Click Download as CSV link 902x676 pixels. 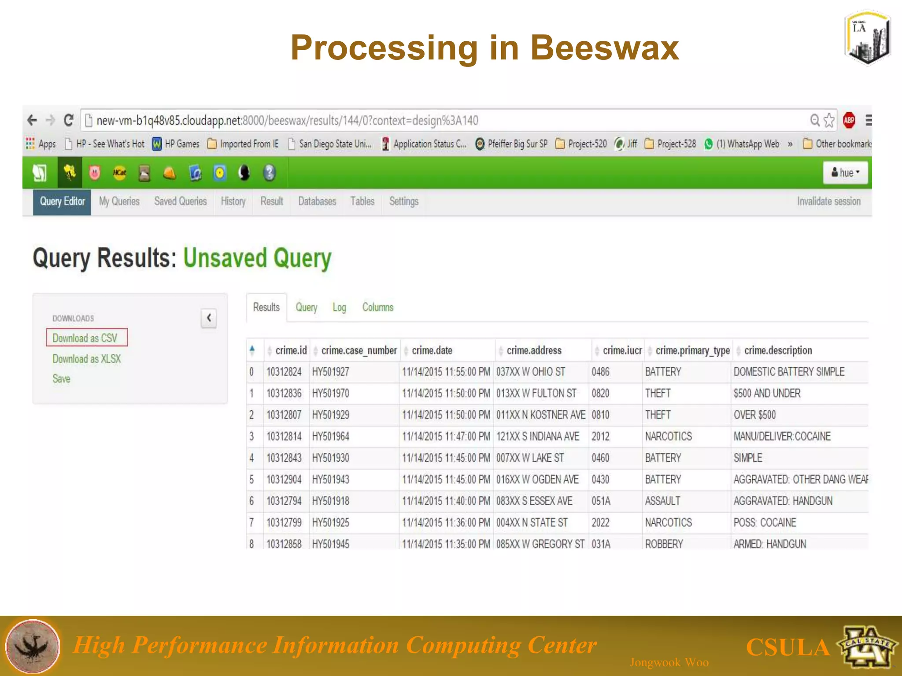(85, 338)
